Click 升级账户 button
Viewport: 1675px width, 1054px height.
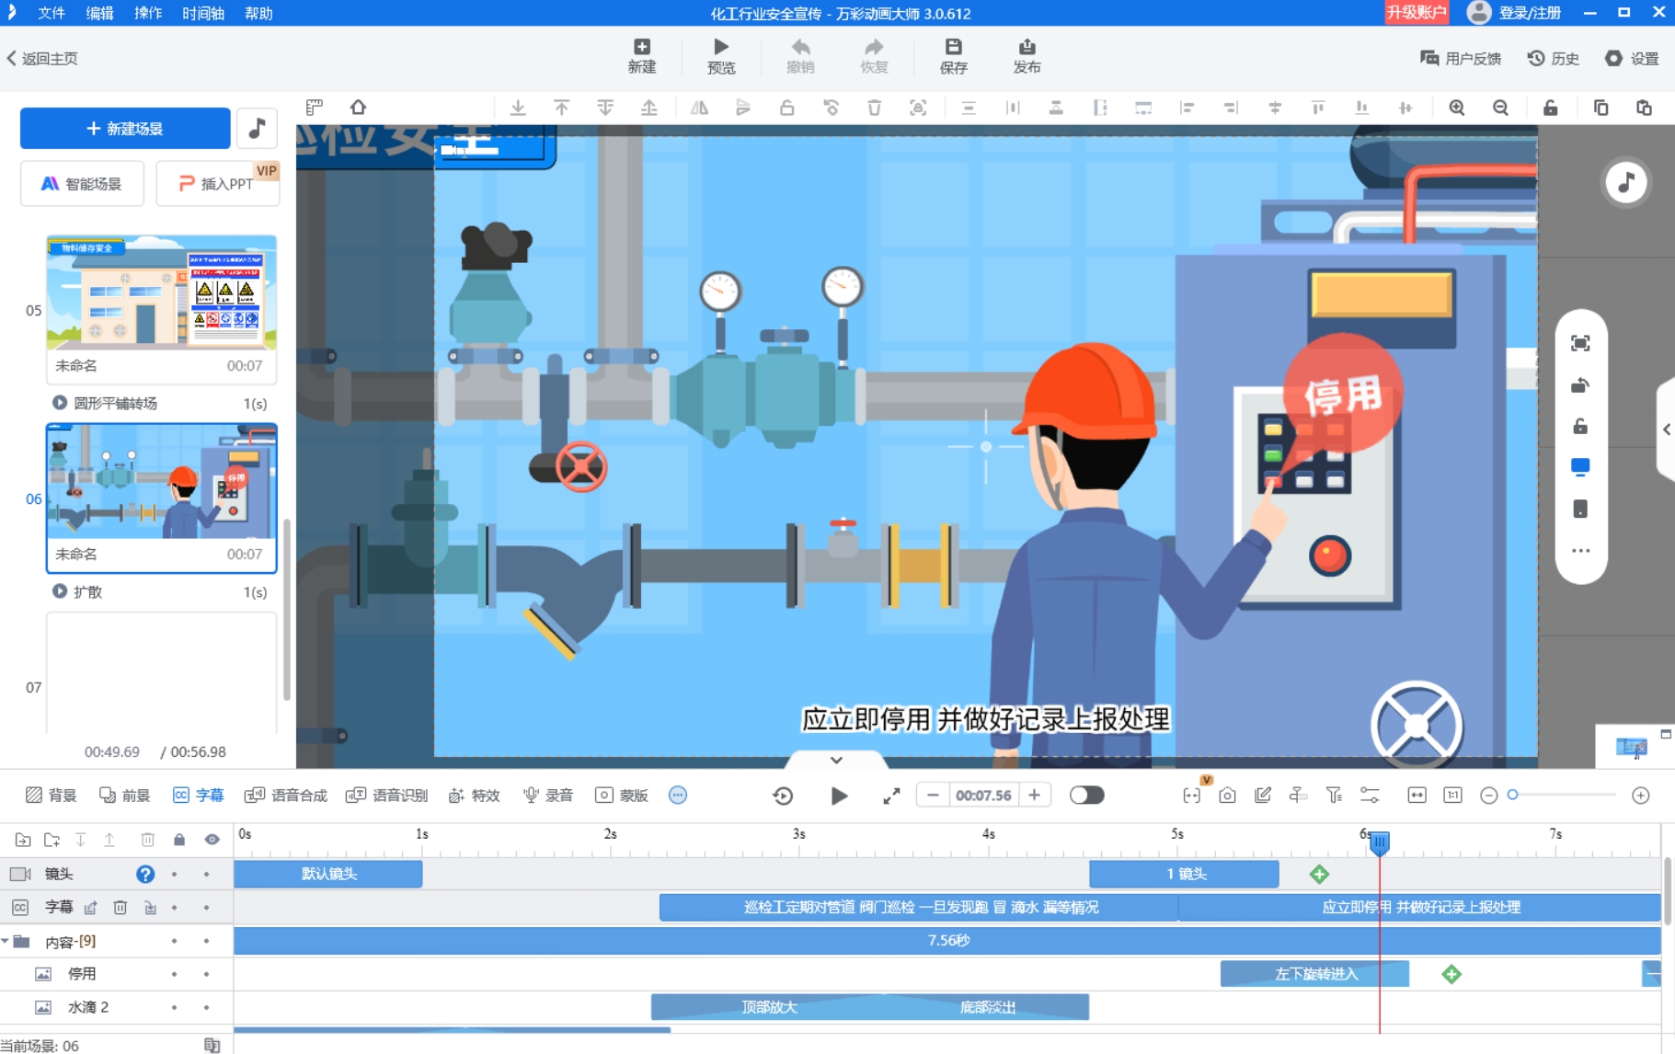pos(1417,13)
